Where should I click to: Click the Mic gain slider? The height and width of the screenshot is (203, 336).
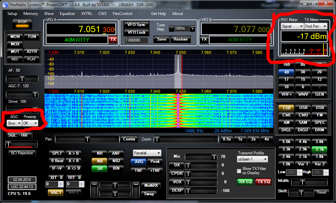point(200,157)
